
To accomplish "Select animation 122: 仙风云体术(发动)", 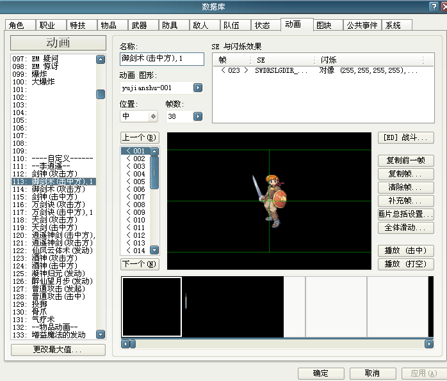I will tap(54, 251).
